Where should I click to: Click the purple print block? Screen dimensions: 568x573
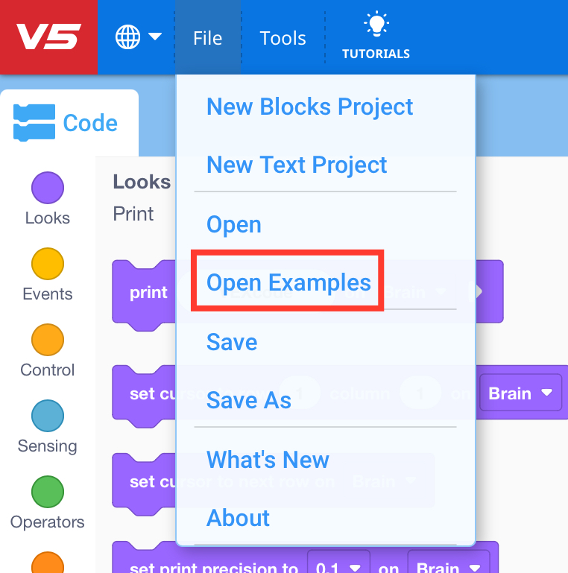(x=148, y=292)
